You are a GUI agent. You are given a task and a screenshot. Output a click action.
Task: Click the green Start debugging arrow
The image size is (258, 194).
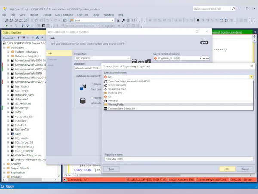click(6, 26)
